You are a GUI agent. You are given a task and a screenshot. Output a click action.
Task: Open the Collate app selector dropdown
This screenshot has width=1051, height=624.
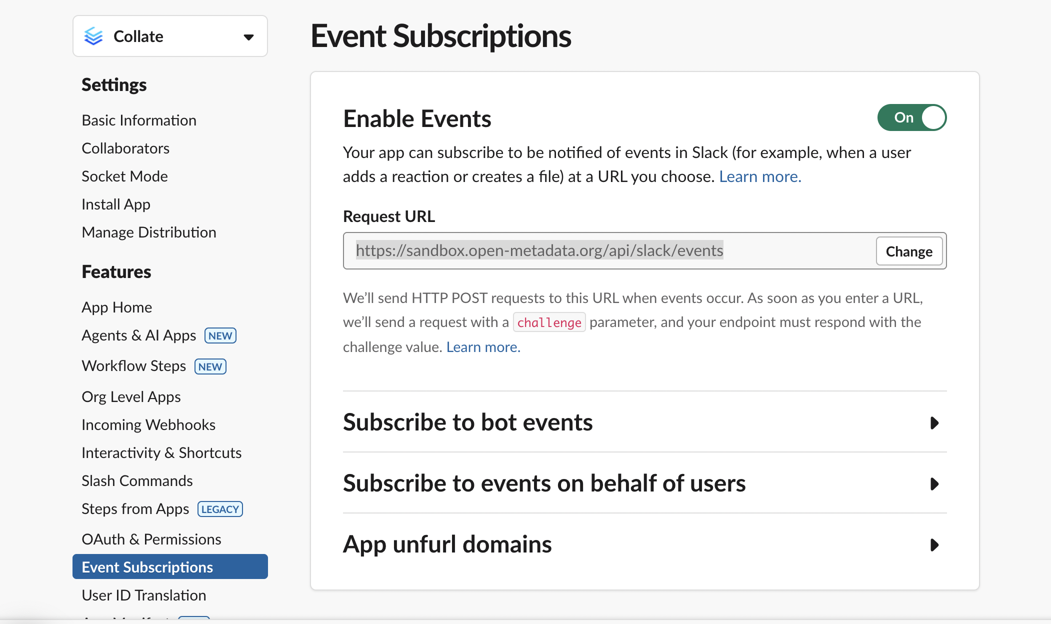point(248,36)
